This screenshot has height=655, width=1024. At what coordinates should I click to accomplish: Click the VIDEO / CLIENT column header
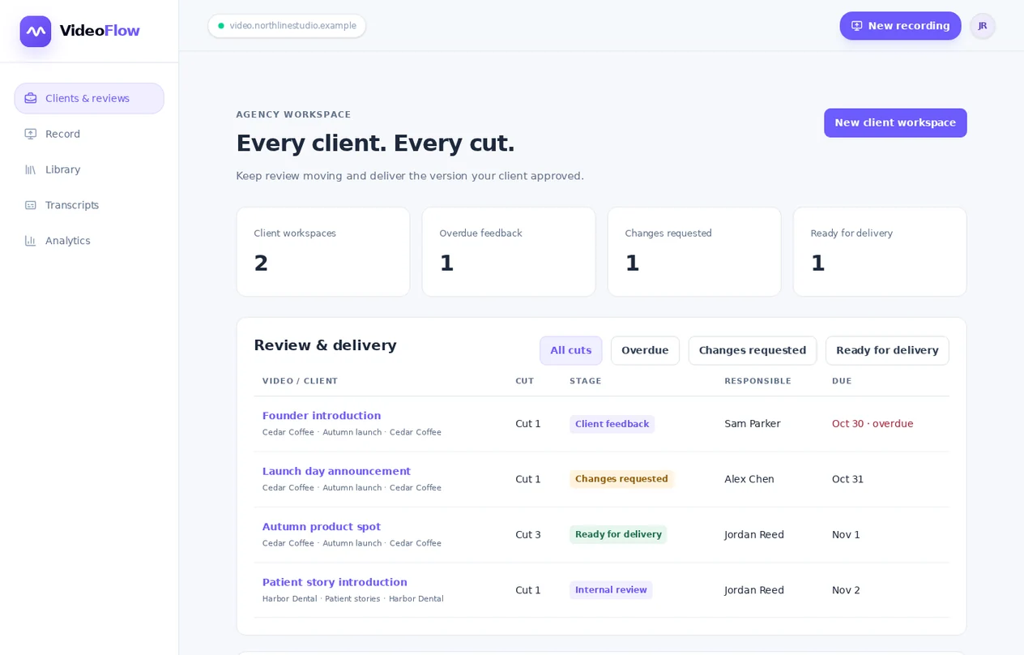pos(301,381)
